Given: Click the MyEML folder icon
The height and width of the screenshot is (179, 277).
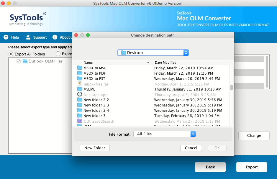Looking at the screenshot, I should (80, 89).
